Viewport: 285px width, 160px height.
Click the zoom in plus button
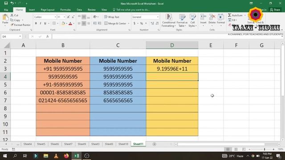(x=273, y=149)
